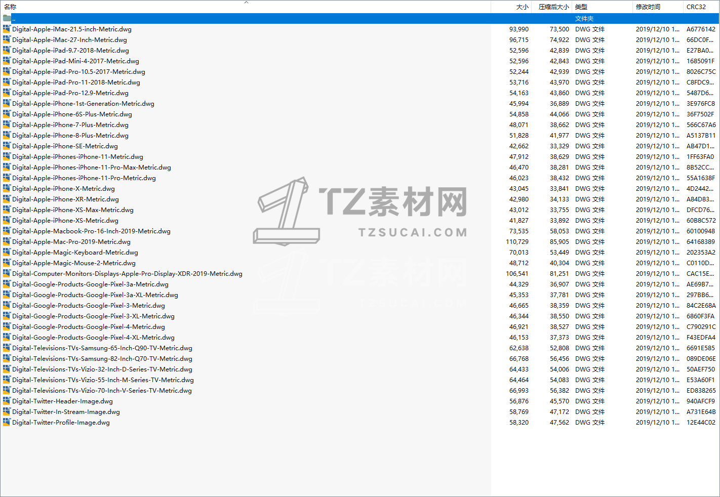The image size is (720, 497).
Task: Click the file icon beside Digital-Apple-iMac-27-Inch-Metric.dwg
Action: 7,40
